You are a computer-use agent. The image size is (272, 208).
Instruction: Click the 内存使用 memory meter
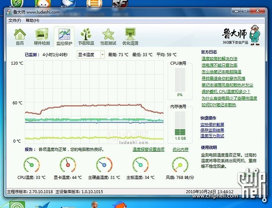point(180,123)
